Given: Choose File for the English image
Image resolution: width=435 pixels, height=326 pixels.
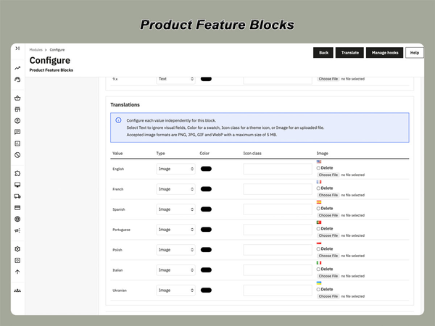Looking at the screenshot, I should coord(328,175).
